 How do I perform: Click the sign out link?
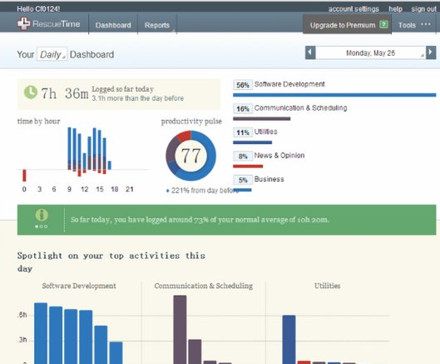point(423,9)
